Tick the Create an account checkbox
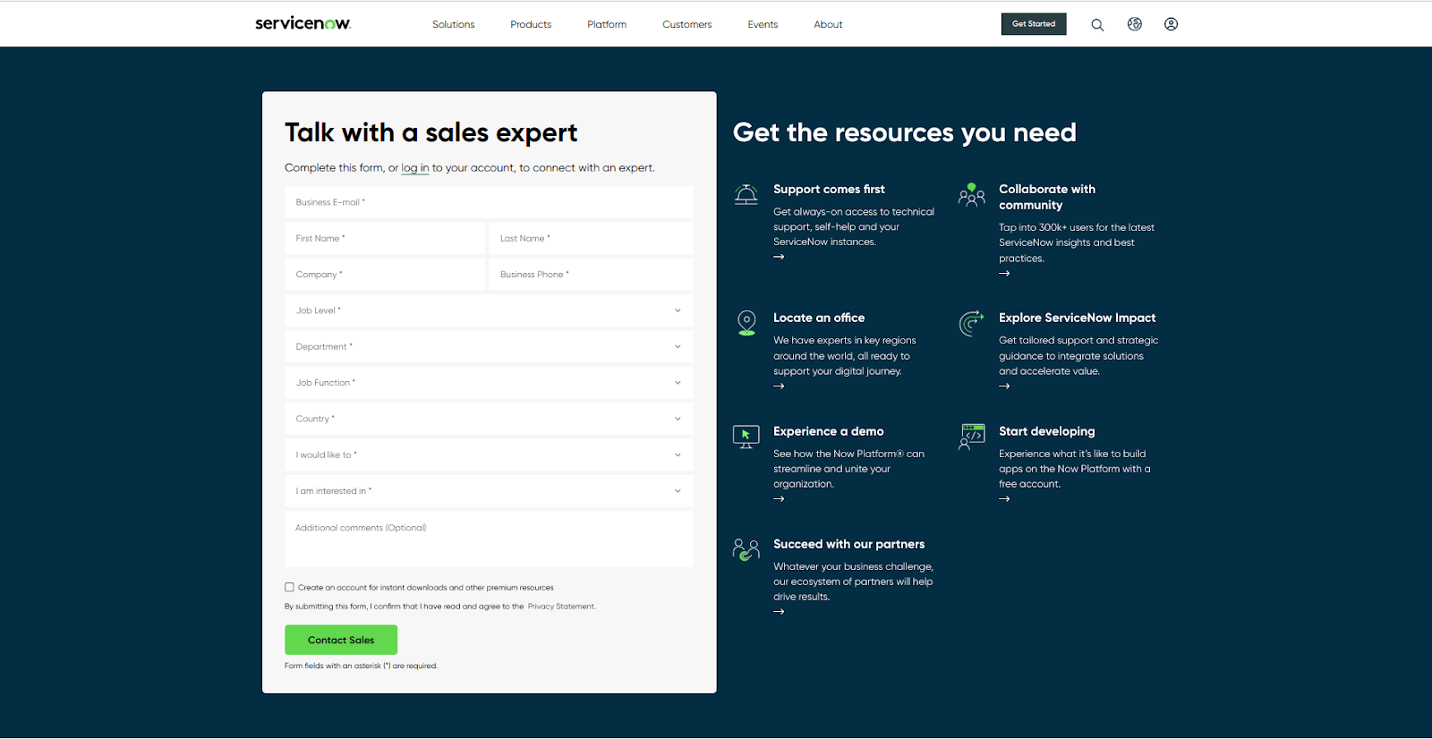This screenshot has height=739, width=1432. pyautogui.click(x=289, y=588)
